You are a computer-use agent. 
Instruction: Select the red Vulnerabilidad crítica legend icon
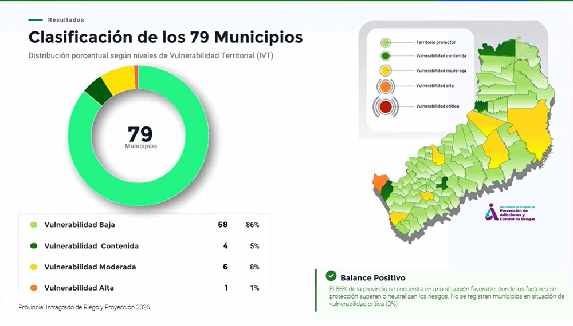coord(386,106)
